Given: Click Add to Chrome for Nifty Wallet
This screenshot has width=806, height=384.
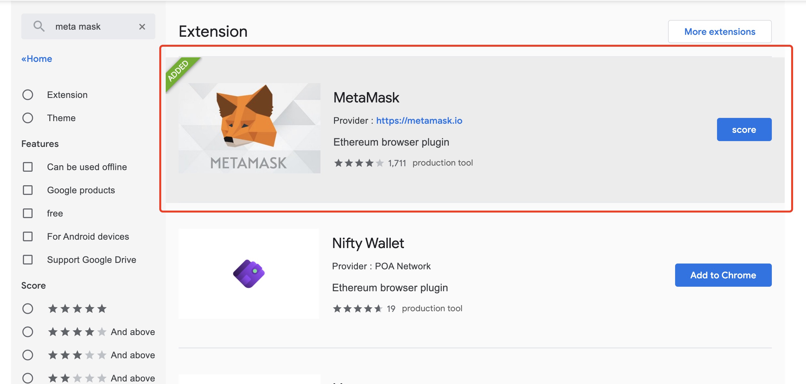Looking at the screenshot, I should (723, 275).
